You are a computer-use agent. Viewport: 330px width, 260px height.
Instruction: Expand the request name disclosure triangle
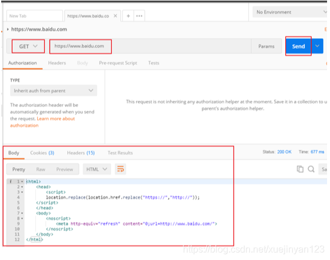[8, 29]
